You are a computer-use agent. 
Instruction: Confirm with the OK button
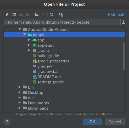92,122
